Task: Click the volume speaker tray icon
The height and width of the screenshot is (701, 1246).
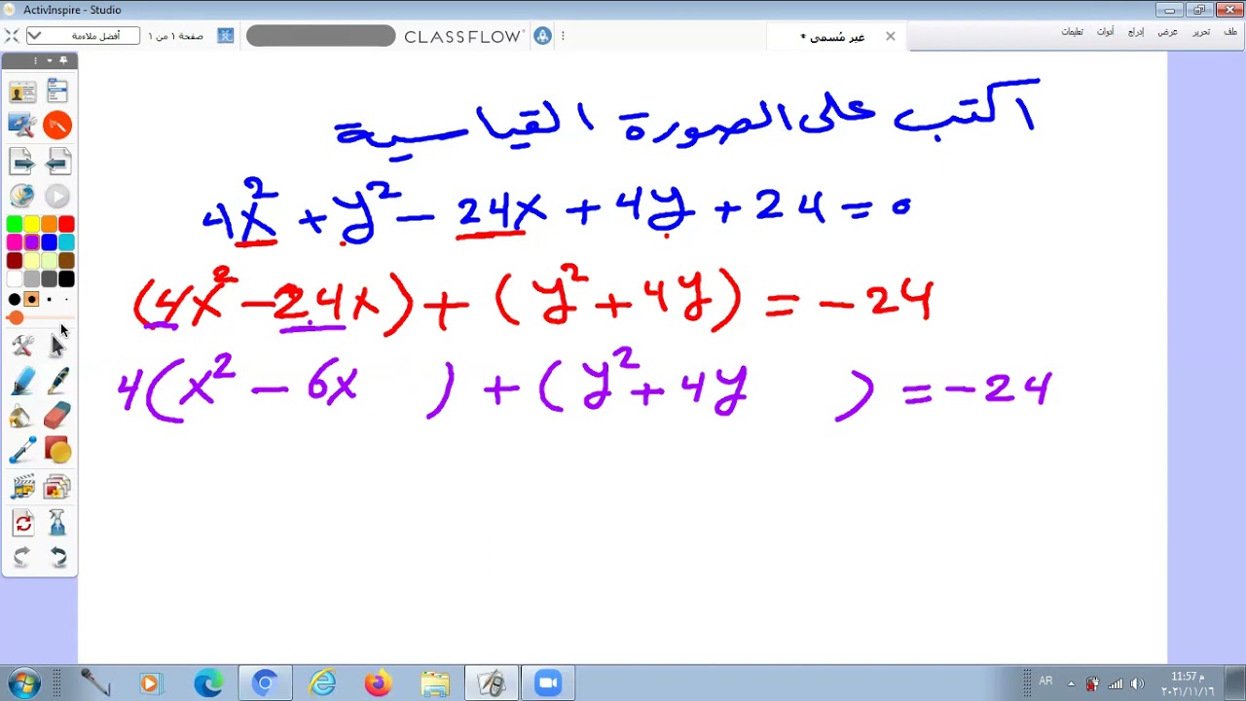Action: (x=1136, y=683)
